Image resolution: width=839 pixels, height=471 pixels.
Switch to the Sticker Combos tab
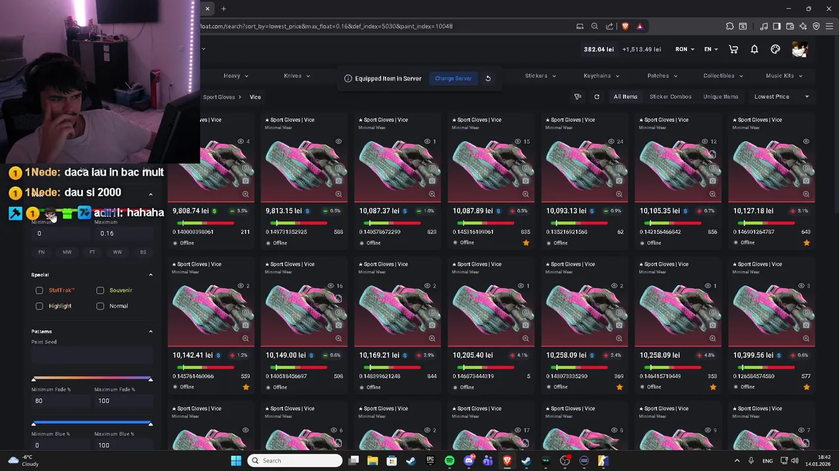pyautogui.click(x=671, y=97)
